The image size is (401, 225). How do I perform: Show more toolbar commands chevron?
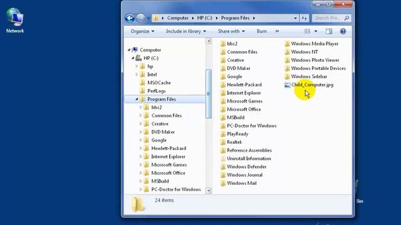pos(277,31)
